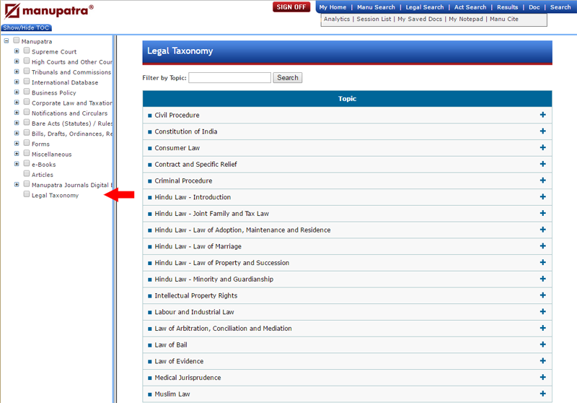Expand Hindu Law - Law of Marriage plus

point(543,246)
